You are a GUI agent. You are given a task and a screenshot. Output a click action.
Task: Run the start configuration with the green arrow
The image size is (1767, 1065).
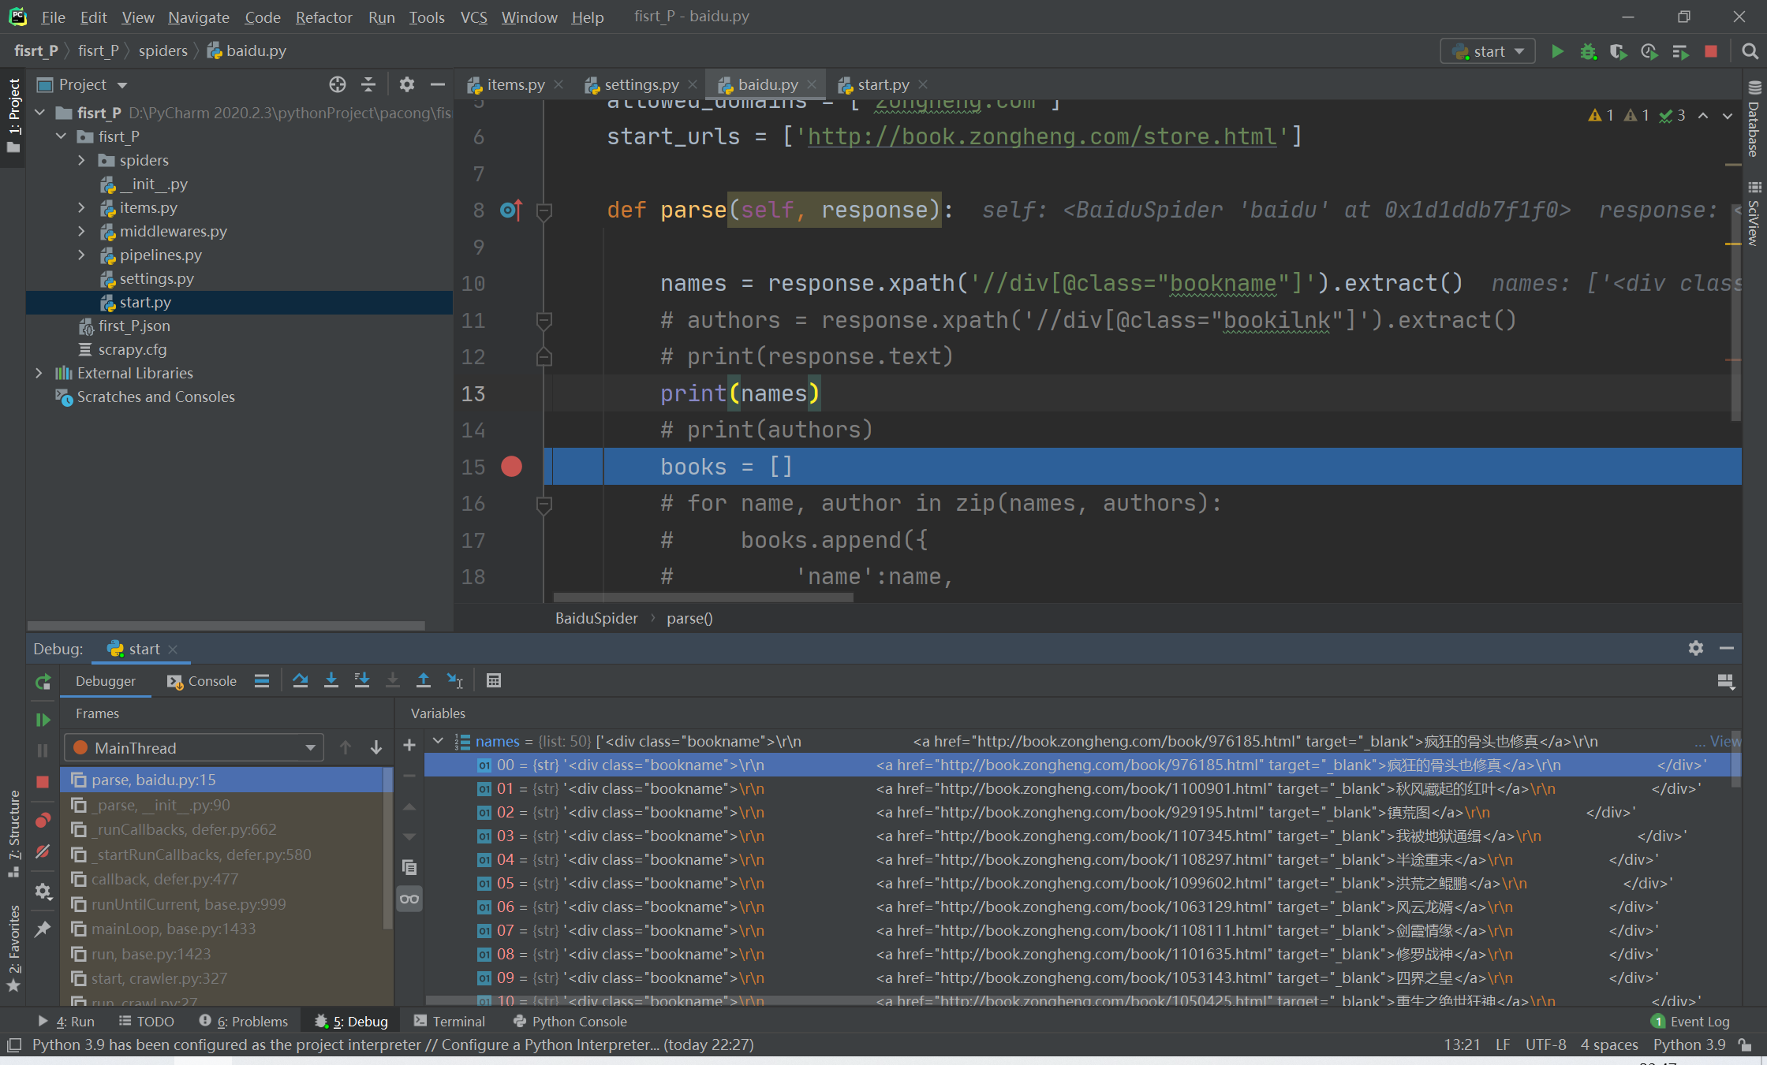[x=1557, y=51]
